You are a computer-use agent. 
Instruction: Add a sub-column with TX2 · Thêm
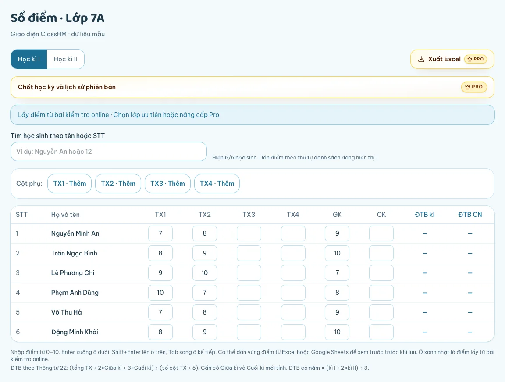pyautogui.click(x=118, y=184)
